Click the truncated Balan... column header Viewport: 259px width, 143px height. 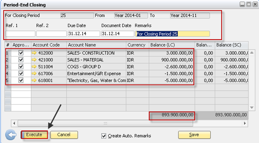(205, 45)
